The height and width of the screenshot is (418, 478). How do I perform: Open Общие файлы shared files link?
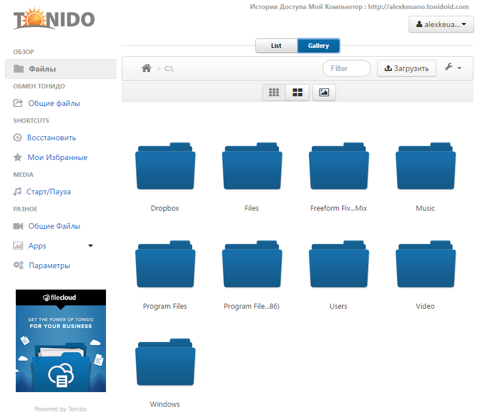(54, 103)
